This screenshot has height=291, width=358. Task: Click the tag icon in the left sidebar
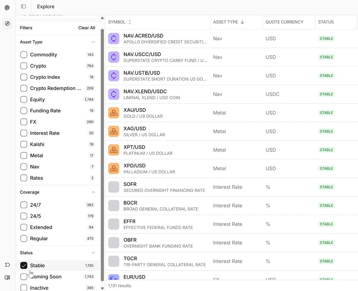click(7, 265)
